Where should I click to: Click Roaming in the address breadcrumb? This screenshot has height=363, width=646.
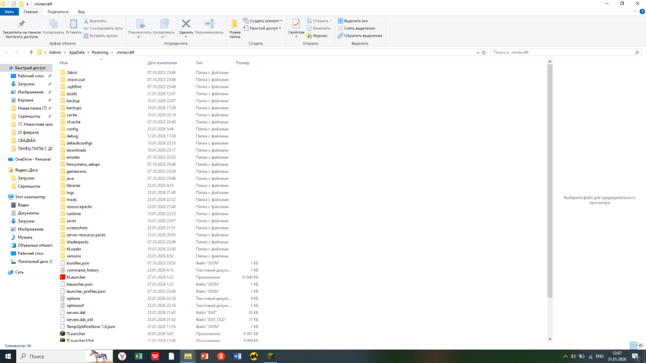[x=100, y=53]
